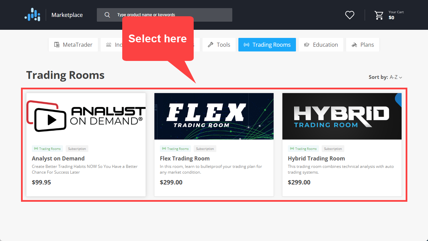Click the $99.95 price text

click(41, 182)
